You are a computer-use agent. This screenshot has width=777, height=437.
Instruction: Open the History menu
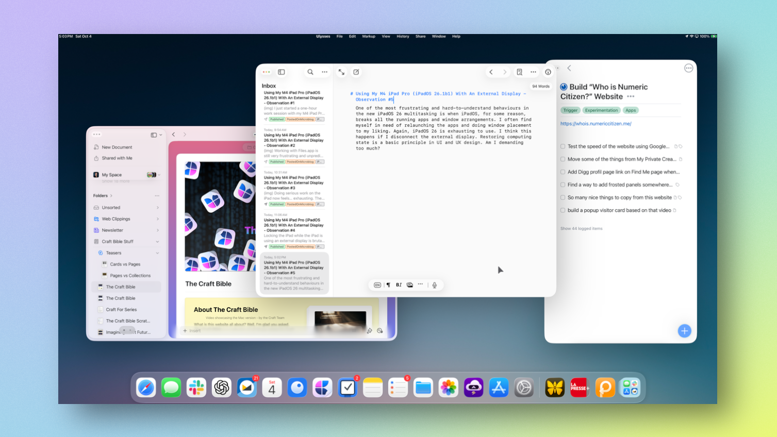[x=403, y=37]
